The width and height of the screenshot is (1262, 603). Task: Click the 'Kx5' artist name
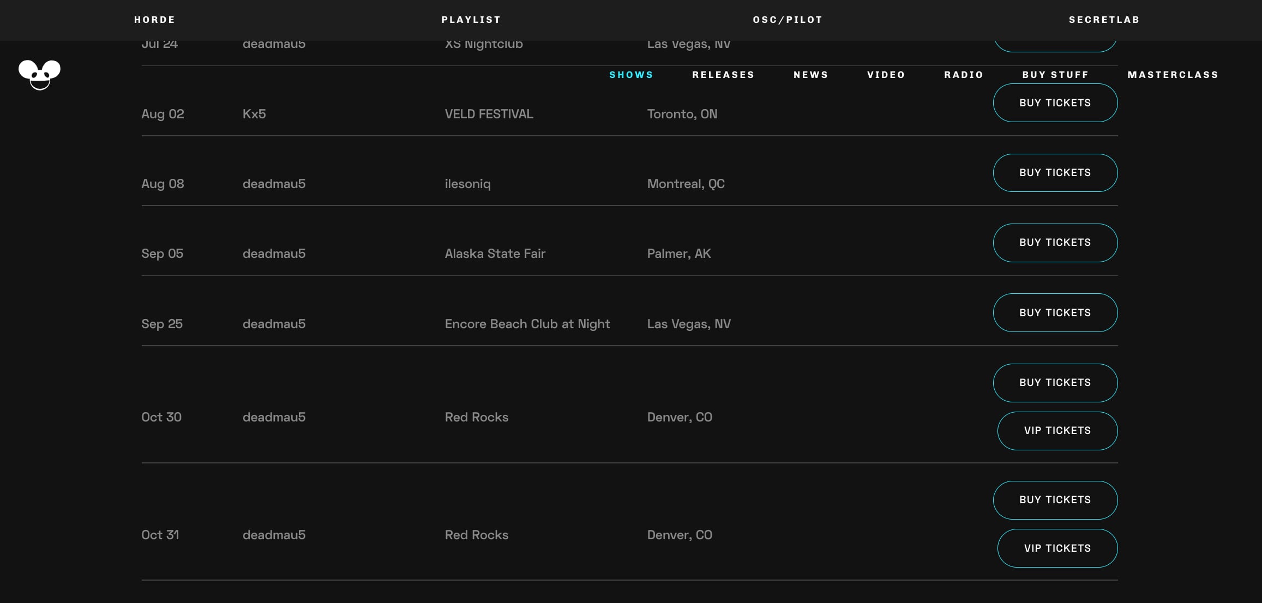[254, 114]
